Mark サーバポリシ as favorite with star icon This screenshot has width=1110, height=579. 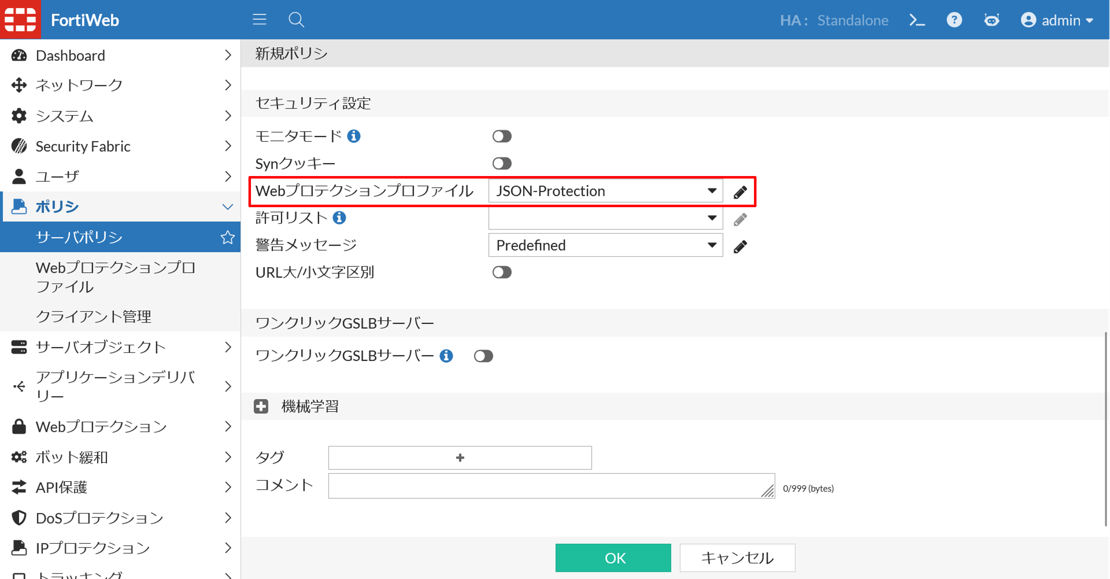click(227, 237)
